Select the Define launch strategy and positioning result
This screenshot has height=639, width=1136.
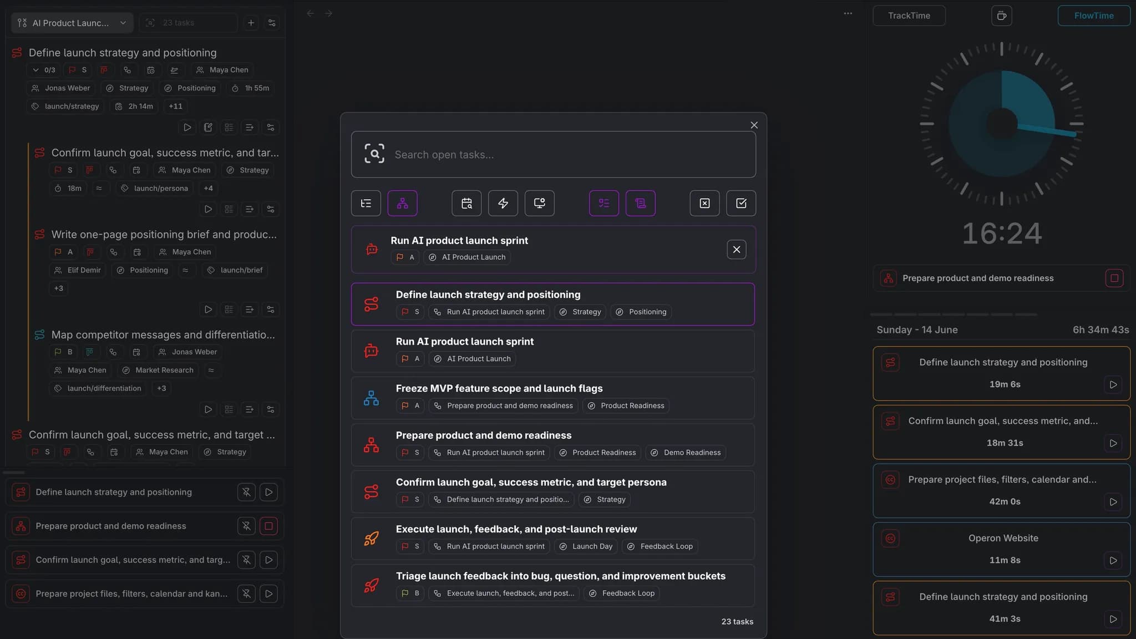pyautogui.click(x=553, y=304)
